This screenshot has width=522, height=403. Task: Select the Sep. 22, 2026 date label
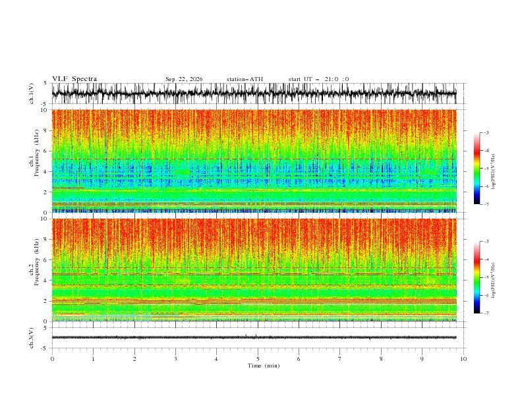tap(184, 79)
